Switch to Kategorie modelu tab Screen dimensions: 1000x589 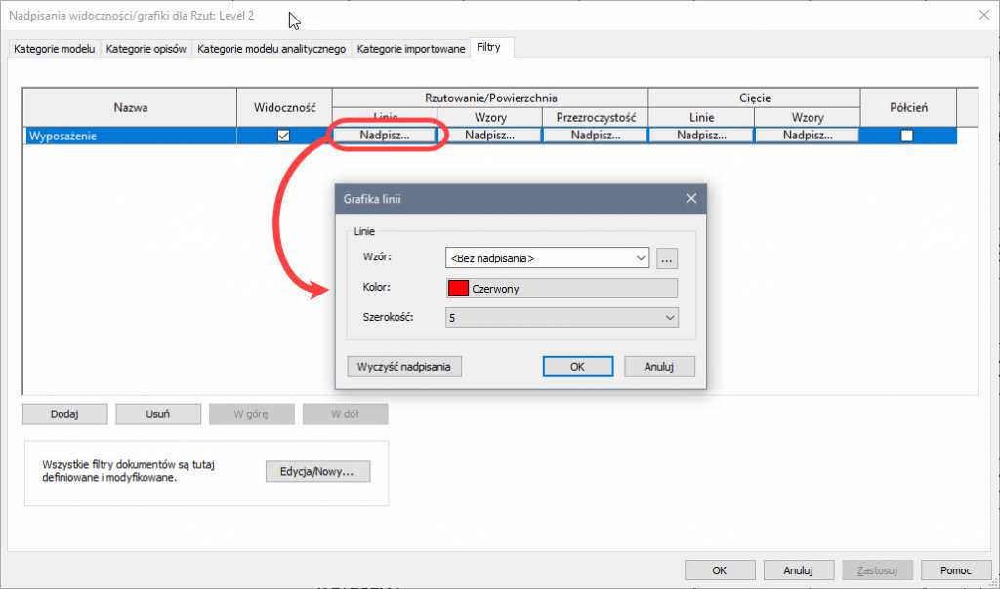click(x=54, y=48)
